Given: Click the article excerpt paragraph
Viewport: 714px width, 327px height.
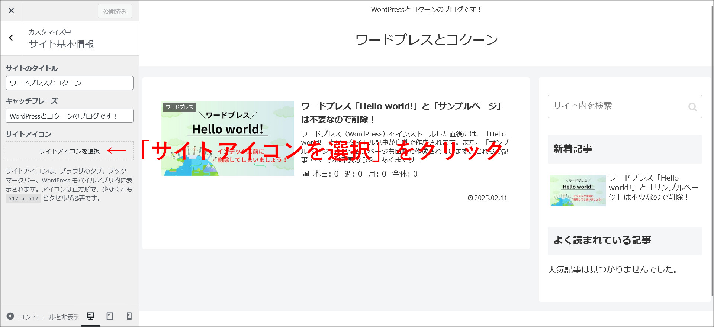Looking at the screenshot, I should point(405,147).
